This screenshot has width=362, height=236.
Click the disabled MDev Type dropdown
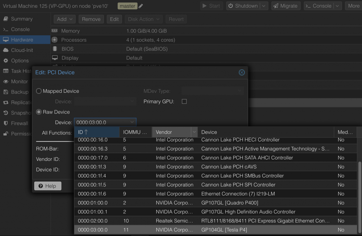tap(212, 91)
